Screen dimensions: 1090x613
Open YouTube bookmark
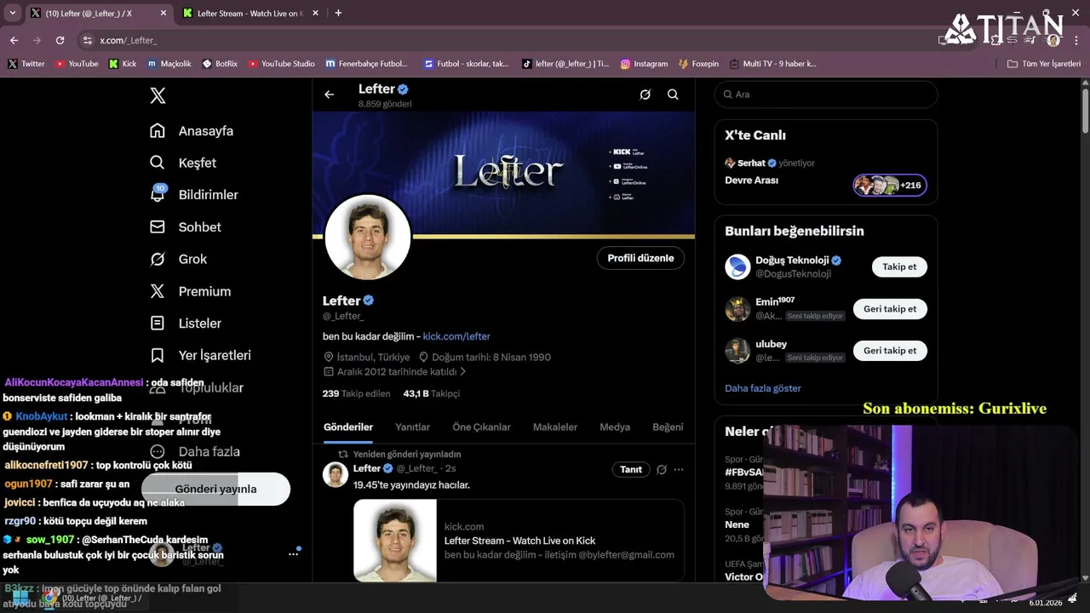pyautogui.click(x=77, y=64)
